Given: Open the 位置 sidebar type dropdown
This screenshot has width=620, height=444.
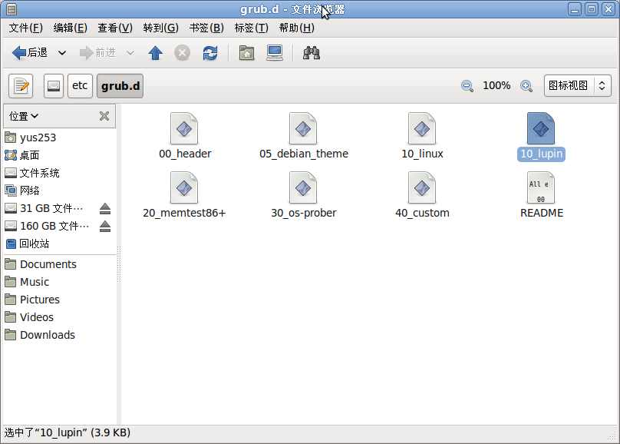Looking at the screenshot, I should [24, 116].
